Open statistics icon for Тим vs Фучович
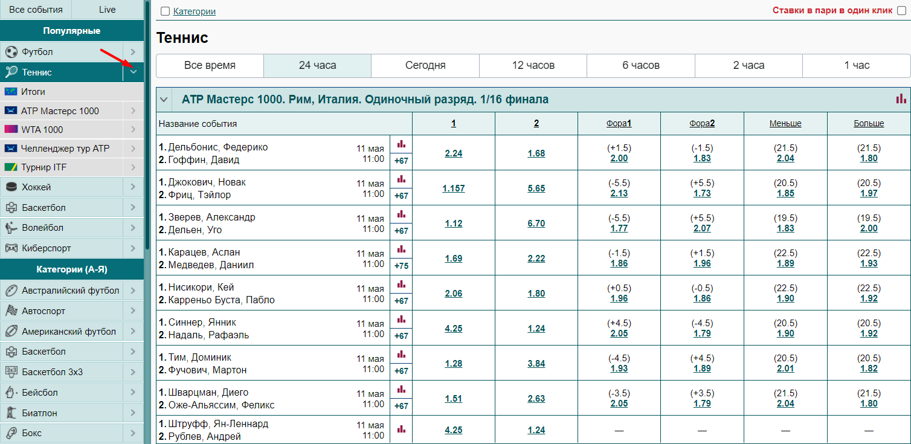The width and height of the screenshot is (911, 444). (x=401, y=355)
